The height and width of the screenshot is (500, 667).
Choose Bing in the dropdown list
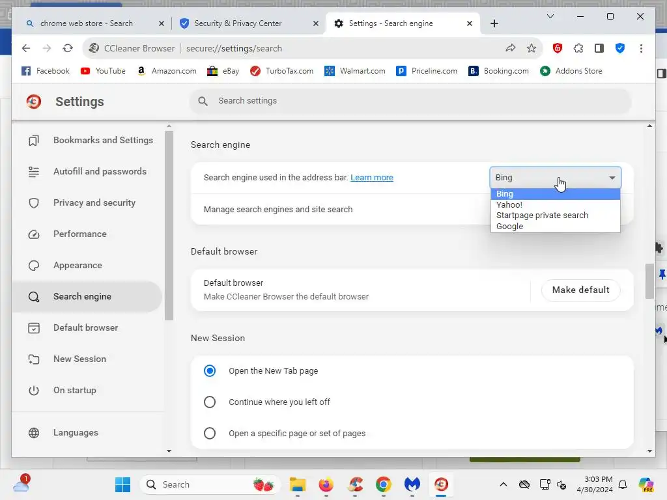pyautogui.click(x=556, y=194)
